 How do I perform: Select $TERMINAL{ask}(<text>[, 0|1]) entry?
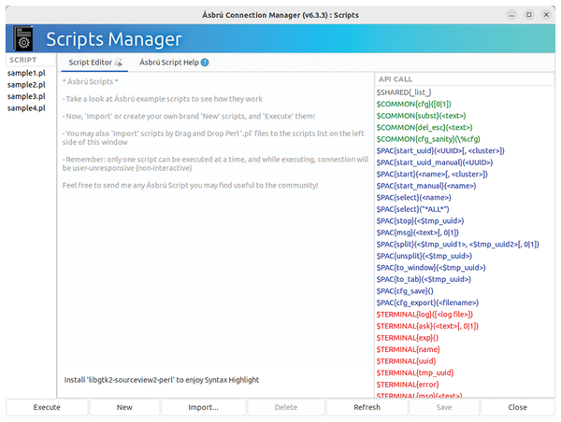click(x=427, y=326)
